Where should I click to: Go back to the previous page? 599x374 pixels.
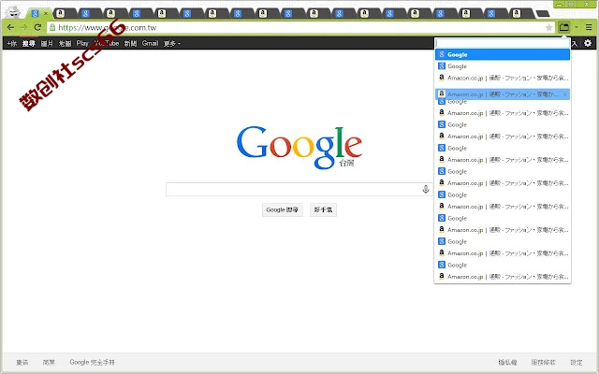point(10,27)
